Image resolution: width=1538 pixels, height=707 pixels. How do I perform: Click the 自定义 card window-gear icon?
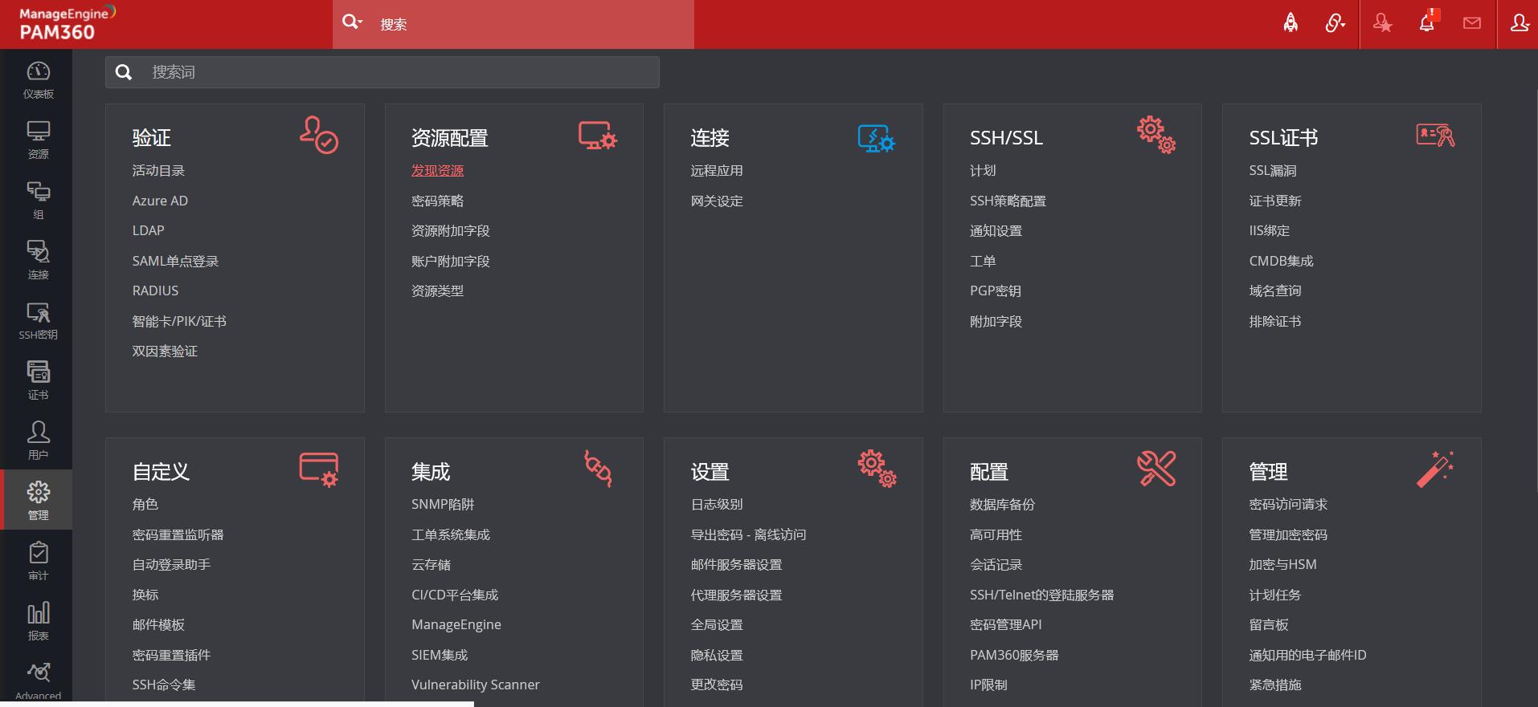tap(319, 469)
